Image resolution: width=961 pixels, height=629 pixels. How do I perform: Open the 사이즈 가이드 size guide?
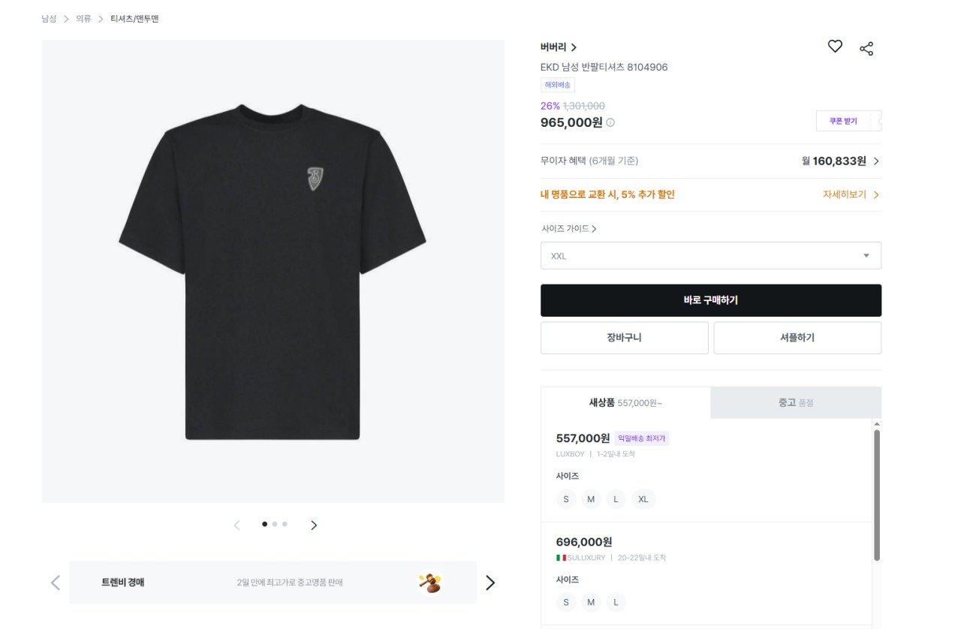click(x=569, y=229)
